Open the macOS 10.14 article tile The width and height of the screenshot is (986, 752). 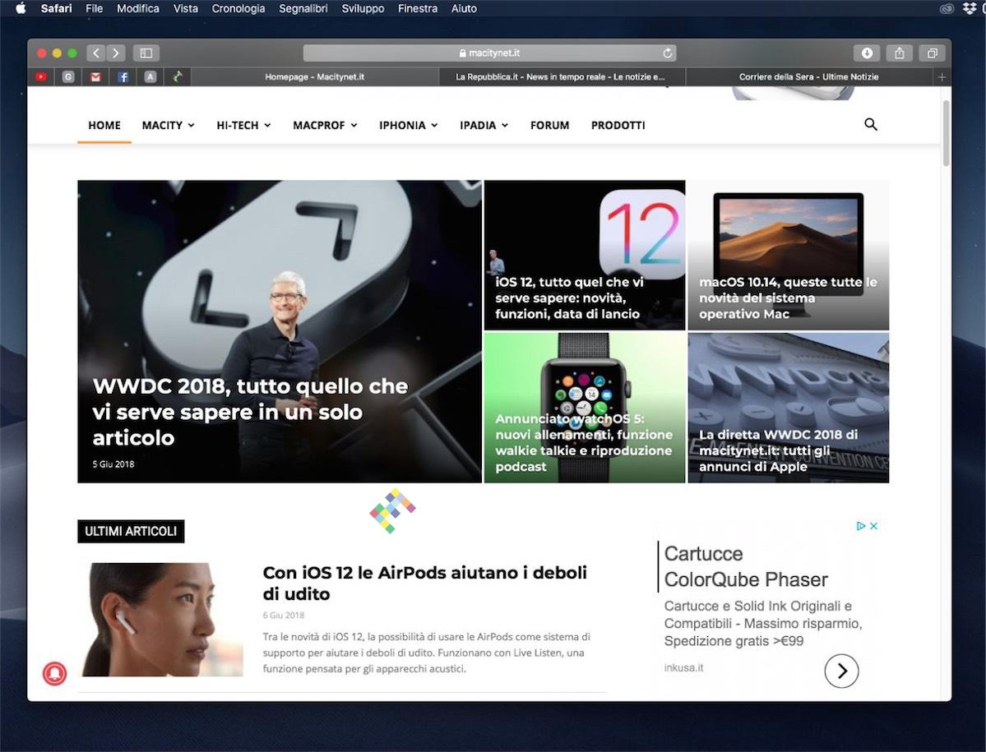(x=789, y=255)
